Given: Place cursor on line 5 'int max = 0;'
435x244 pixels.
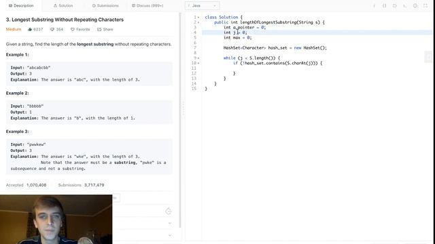Looking at the screenshot, I should [237, 38].
